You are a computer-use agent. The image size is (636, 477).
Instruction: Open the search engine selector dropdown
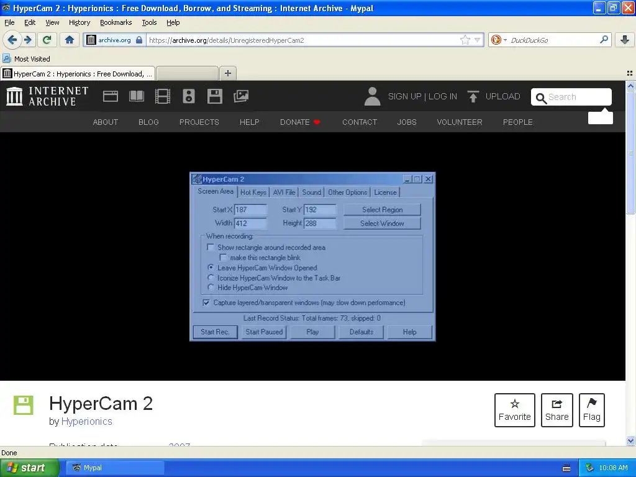(506, 40)
